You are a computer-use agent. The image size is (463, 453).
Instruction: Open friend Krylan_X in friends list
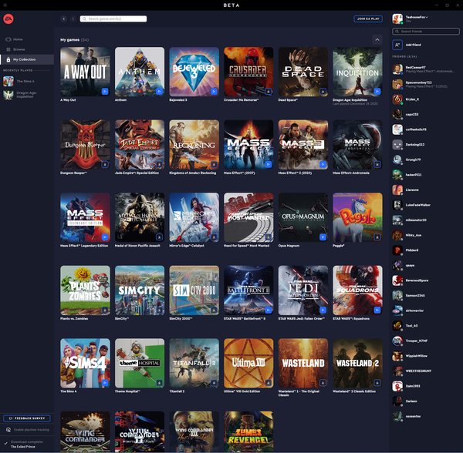pyautogui.click(x=426, y=99)
